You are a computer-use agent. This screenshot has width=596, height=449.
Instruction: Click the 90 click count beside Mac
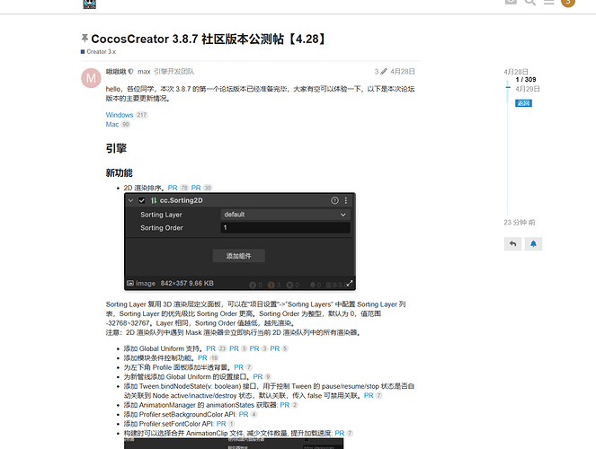pyautogui.click(x=126, y=124)
